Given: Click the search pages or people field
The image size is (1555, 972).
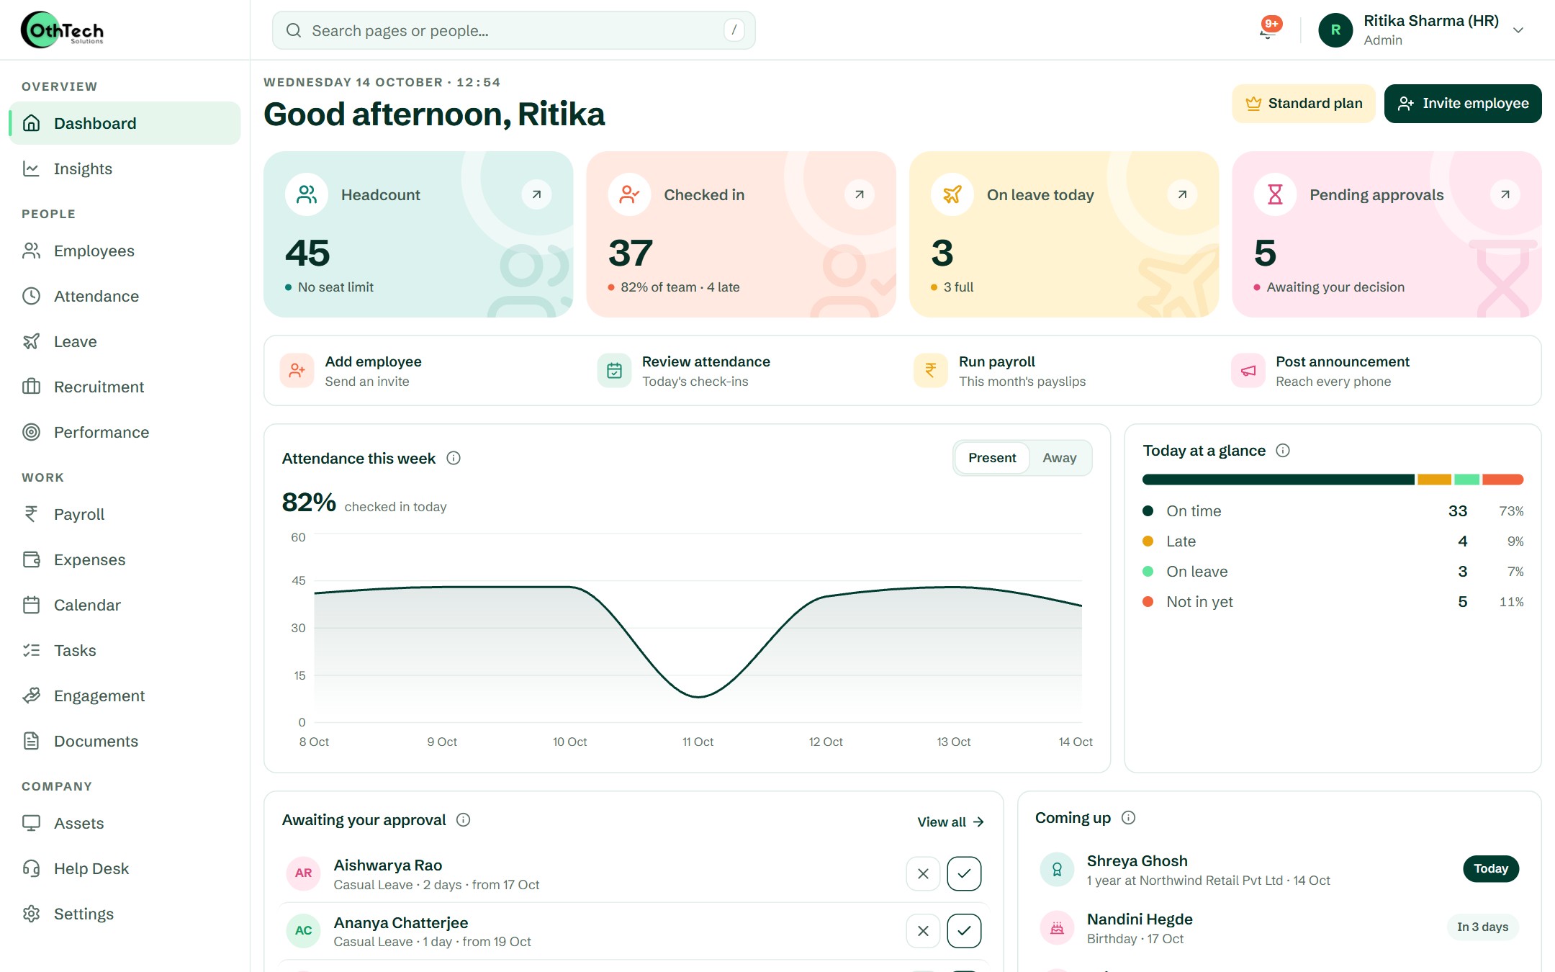Looking at the screenshot, I should pyautogui.click(x=513, y=30).
